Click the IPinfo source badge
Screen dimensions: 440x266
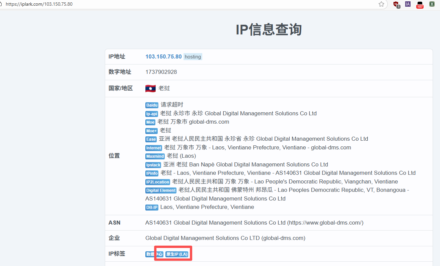[152, 173]
